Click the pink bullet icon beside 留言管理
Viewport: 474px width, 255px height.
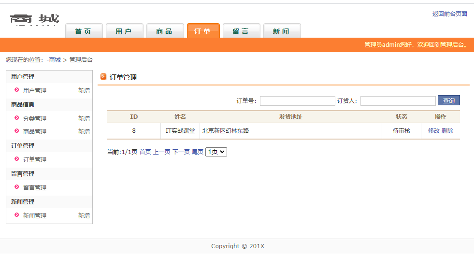(16, 187)
